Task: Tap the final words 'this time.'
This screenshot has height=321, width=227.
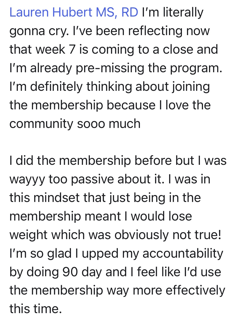Action: 35,309
